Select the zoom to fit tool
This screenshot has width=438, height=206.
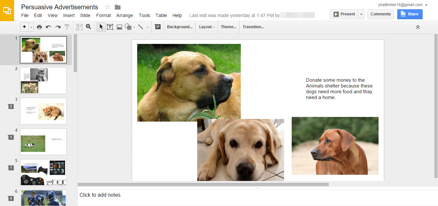(x=79, y=27)
